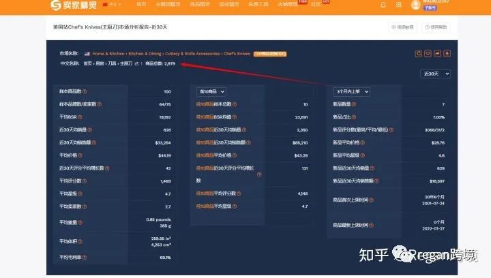491x278 pixels.
Task: Click the help icon next to 新品平均星级
Action: [x=363, y=156]
